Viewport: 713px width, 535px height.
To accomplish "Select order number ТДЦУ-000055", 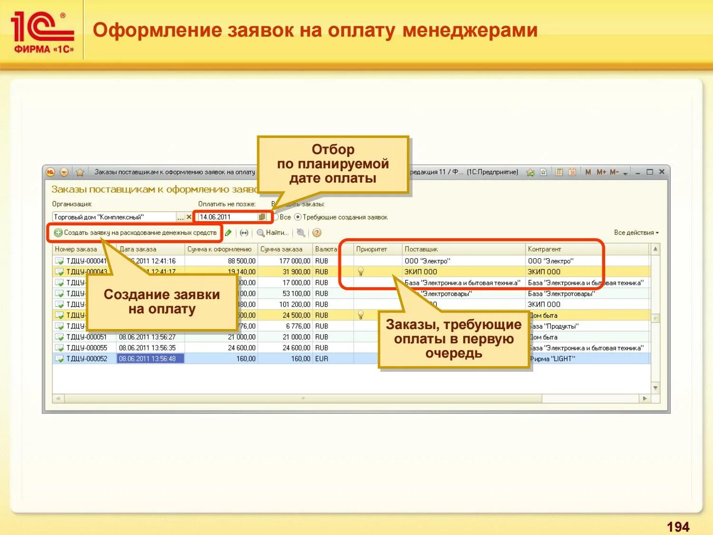I will point(87,348).
